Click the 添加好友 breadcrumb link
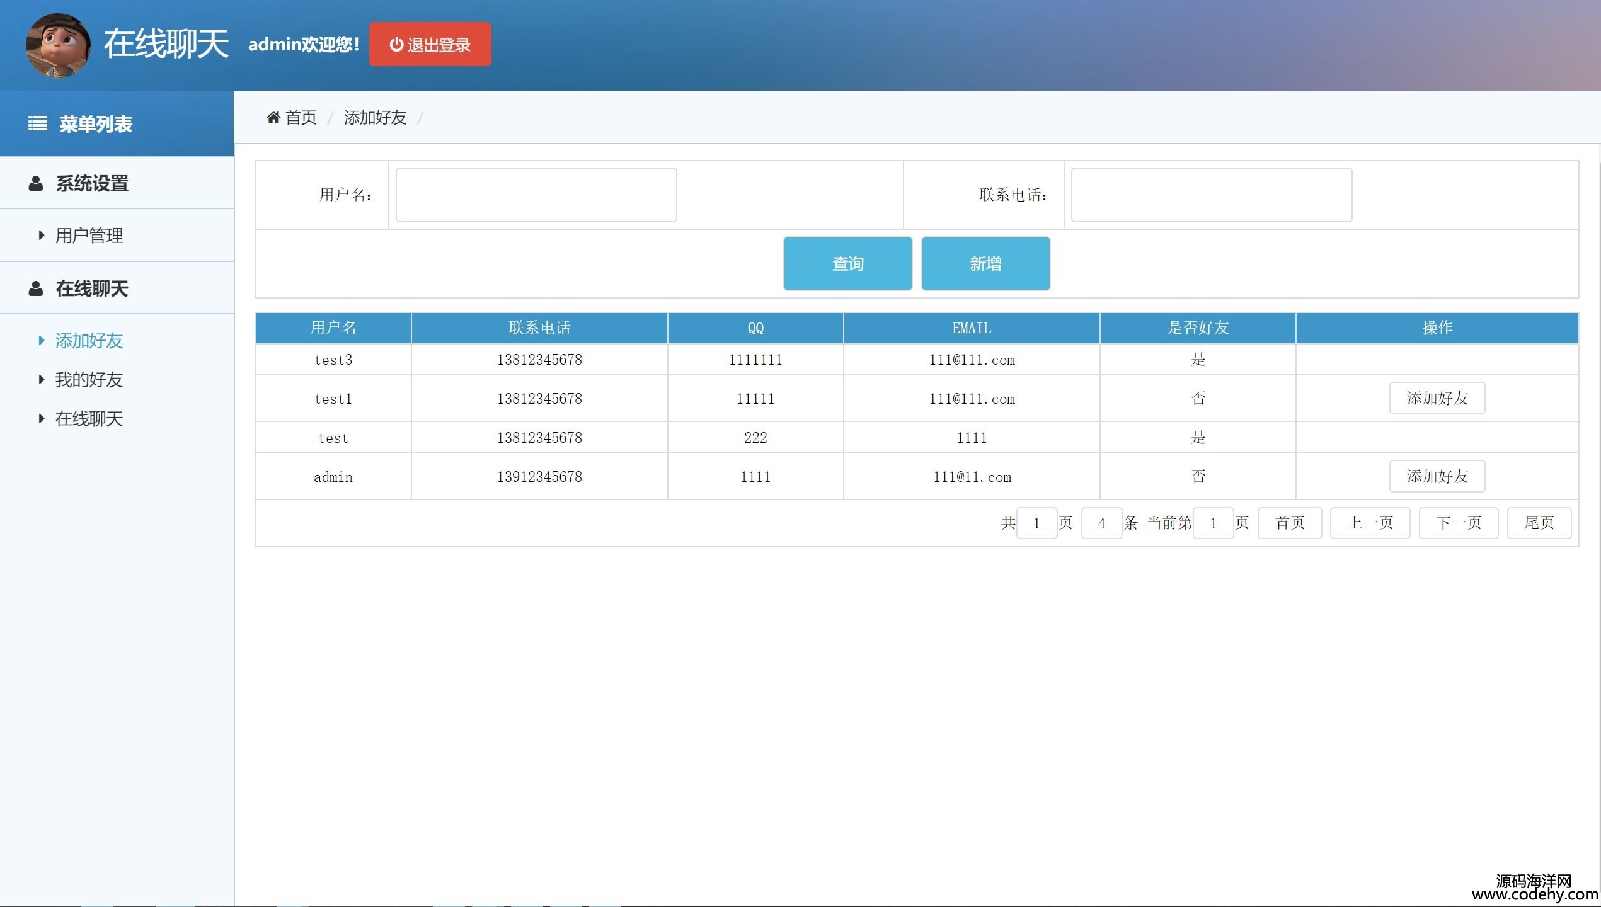The width and height of the screenshot is (1601, 907). click(375, 117)
